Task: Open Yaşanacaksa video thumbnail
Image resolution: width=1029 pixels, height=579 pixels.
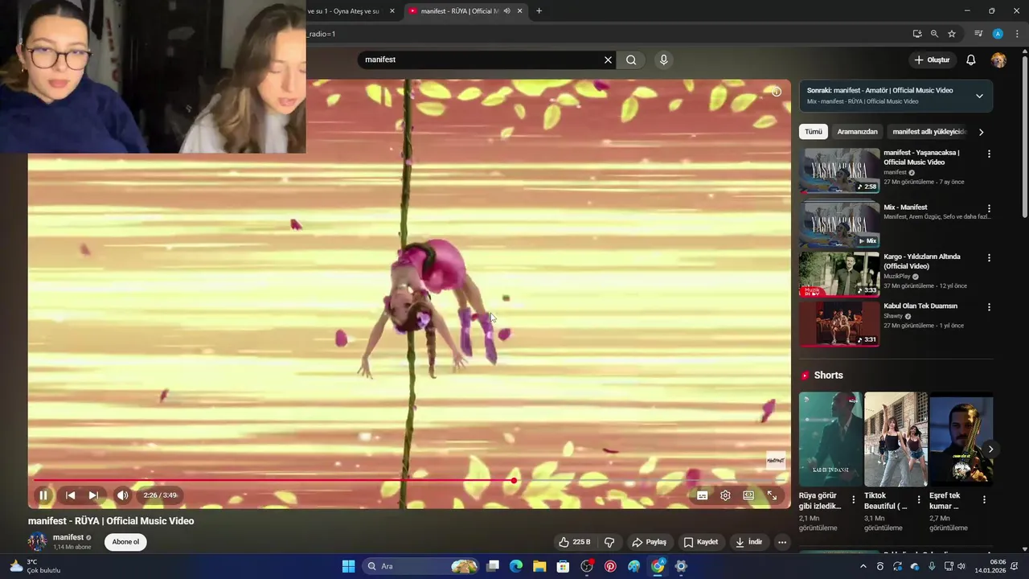Action: pyautogui.click(x=839, y=170)
